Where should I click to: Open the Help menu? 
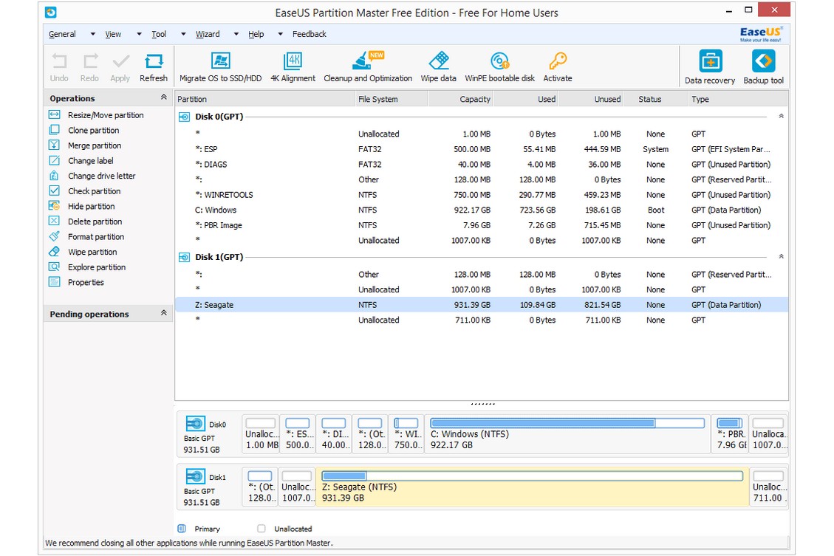[x=256, y=34]
